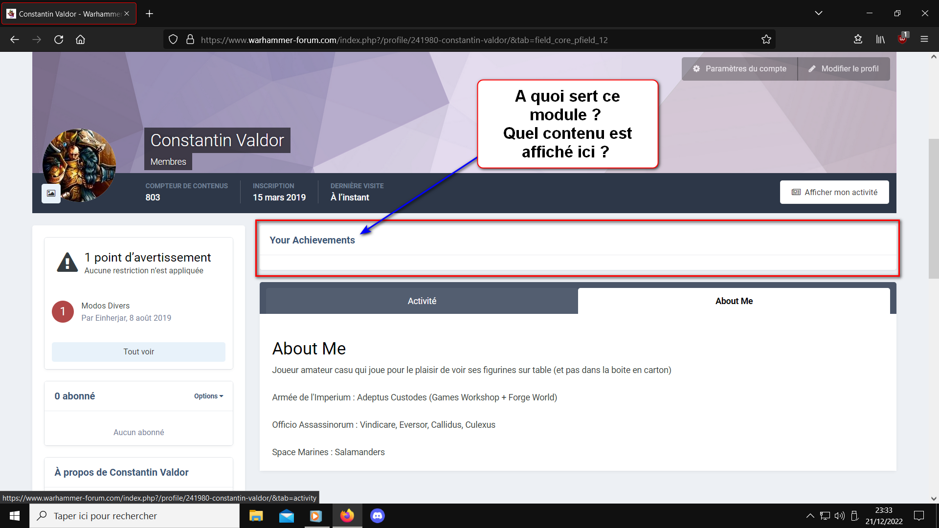
Task: Click Modifier le profil button
Action: pyautogui.click(x=844, y=69)
